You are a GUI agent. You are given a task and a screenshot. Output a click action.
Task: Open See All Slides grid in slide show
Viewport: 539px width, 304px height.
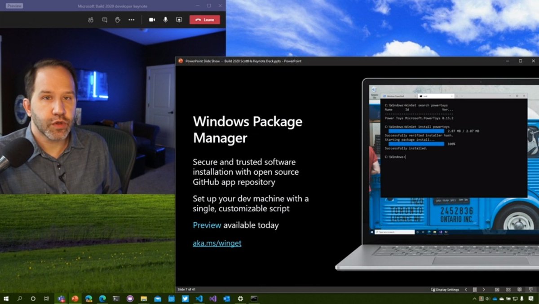click(508, 290)
